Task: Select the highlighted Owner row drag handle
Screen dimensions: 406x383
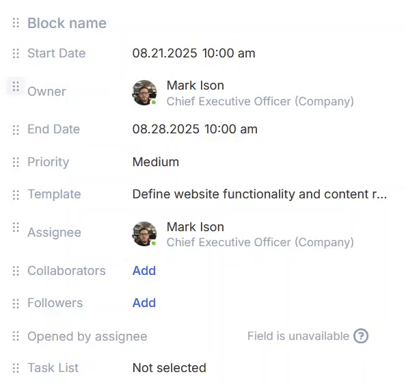Action: [16, 86]
